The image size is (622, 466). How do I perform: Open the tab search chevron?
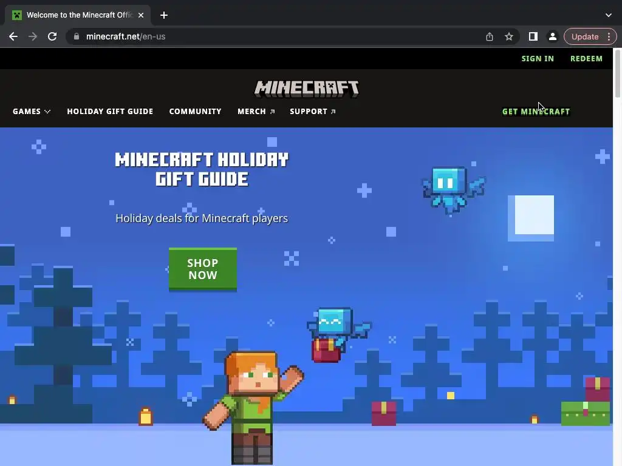pos(609,15)
